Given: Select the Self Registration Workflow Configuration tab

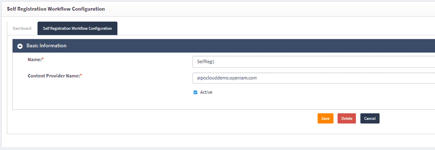Looking at the screenshot, I should 77,29.
